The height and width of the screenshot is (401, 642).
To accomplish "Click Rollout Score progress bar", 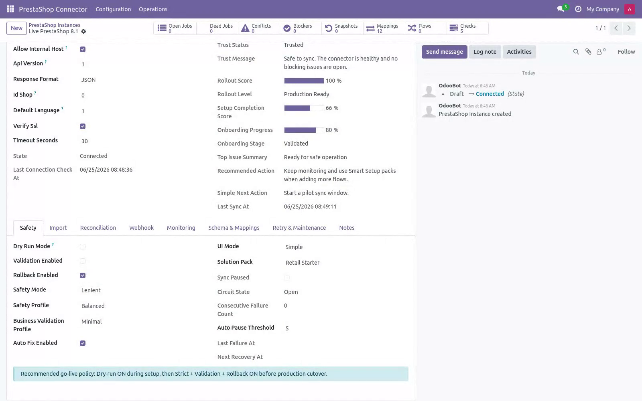I will click(304, 81).
